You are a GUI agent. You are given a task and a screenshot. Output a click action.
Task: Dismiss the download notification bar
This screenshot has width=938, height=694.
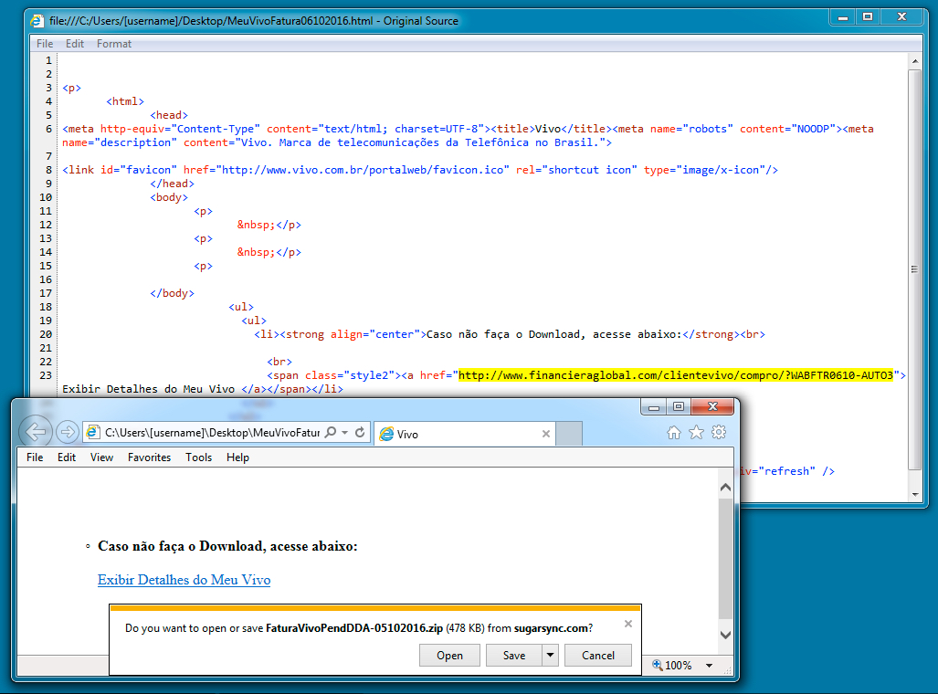pyautogui.click(x=628, y=624)
